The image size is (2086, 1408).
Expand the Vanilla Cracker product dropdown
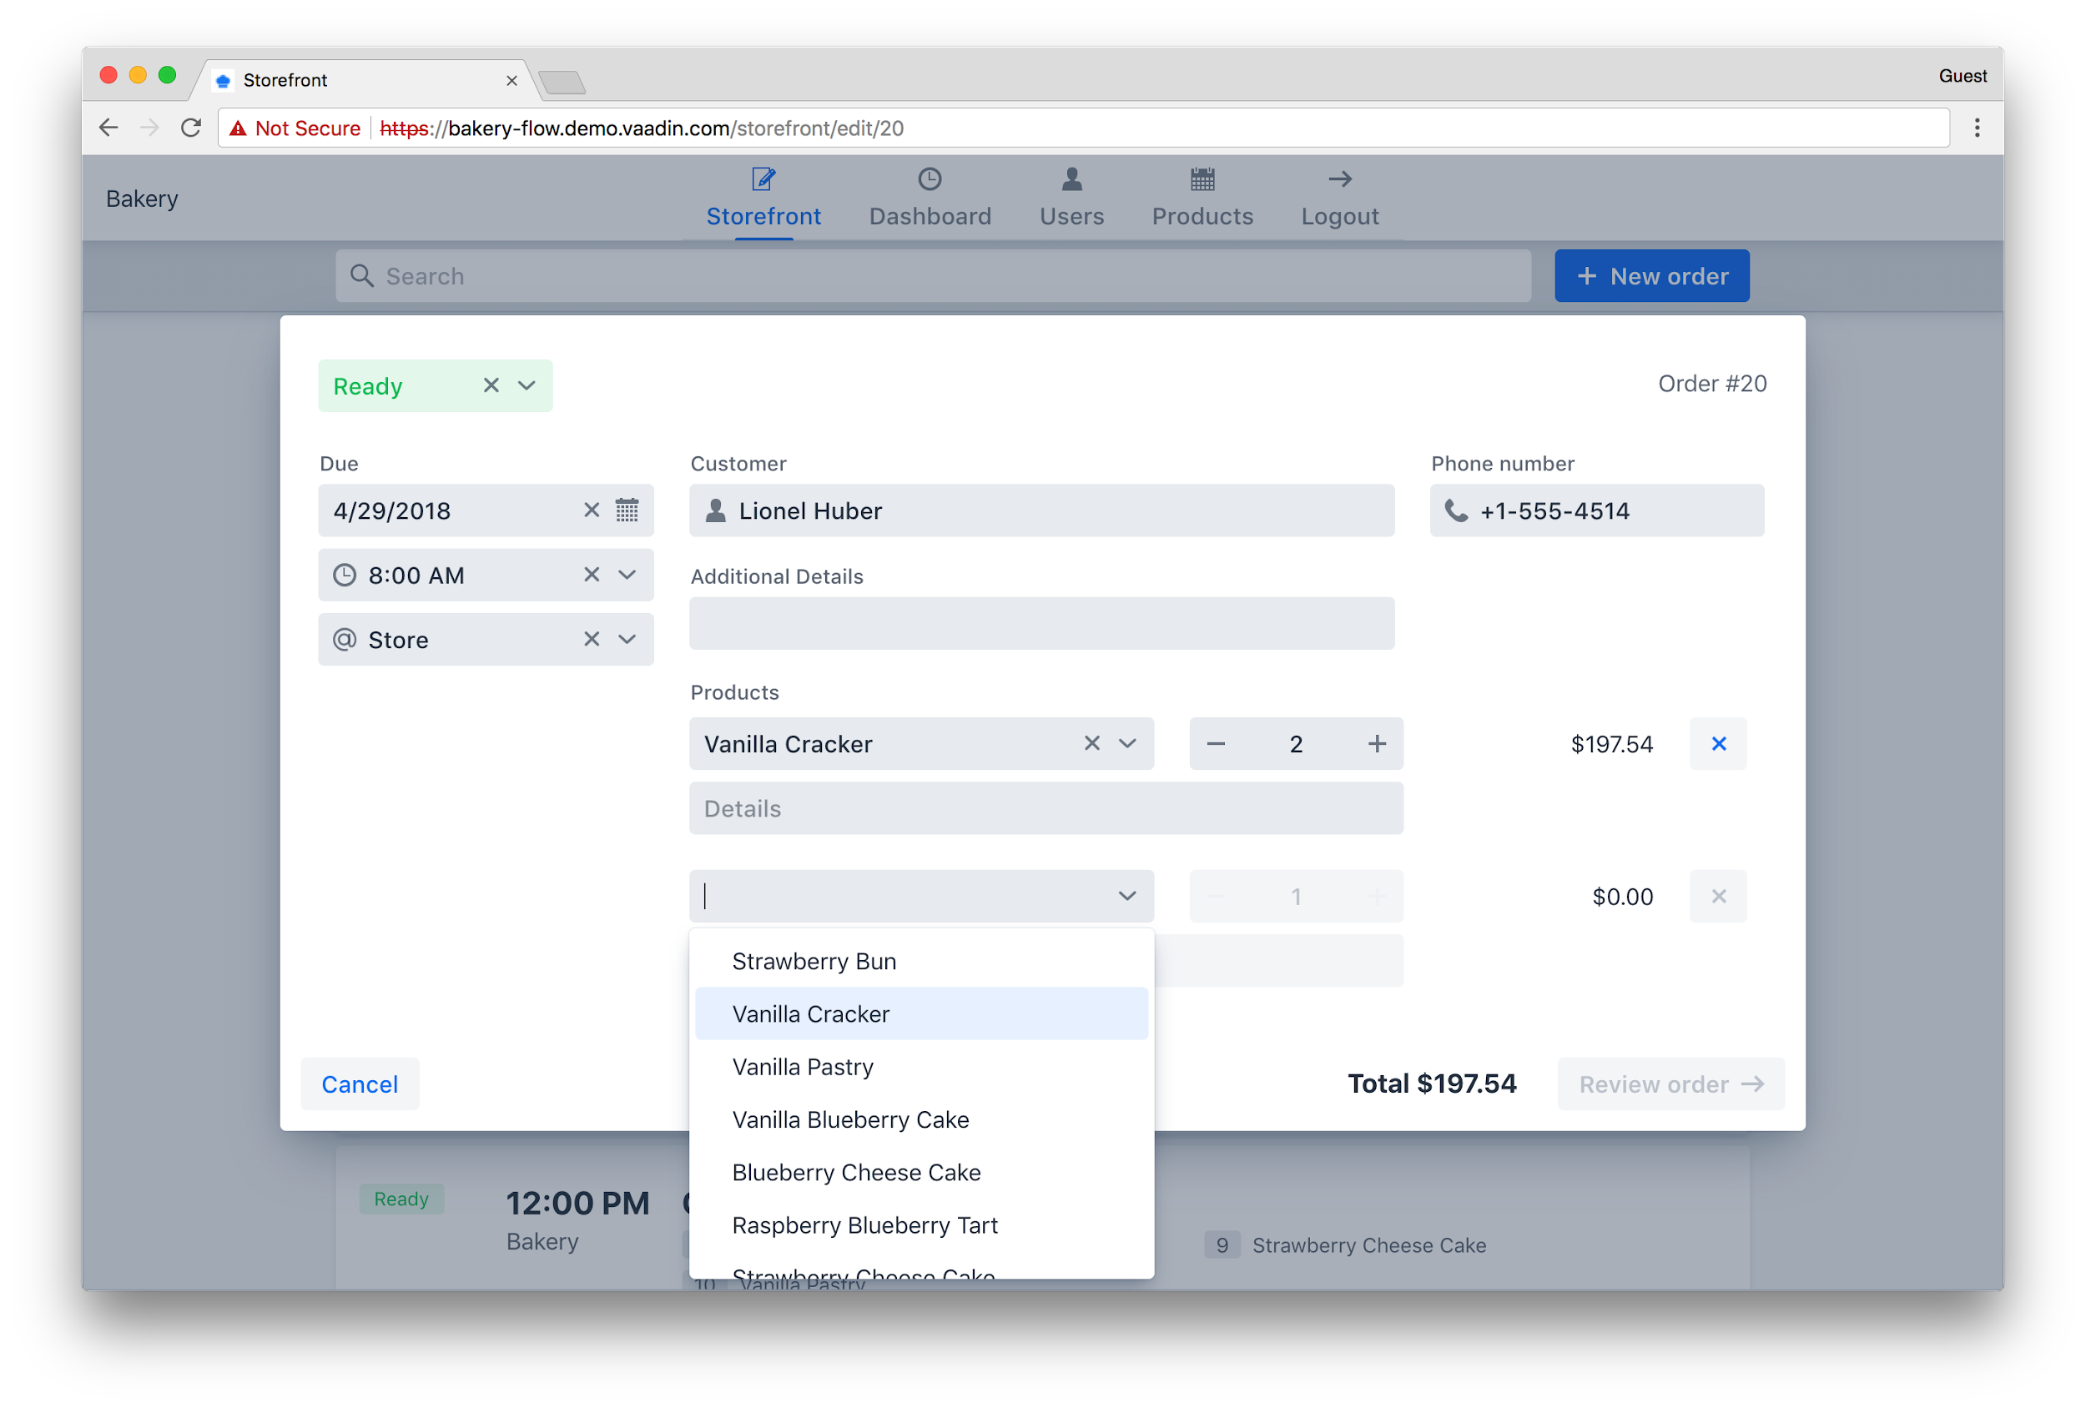tap(1129, 743)
